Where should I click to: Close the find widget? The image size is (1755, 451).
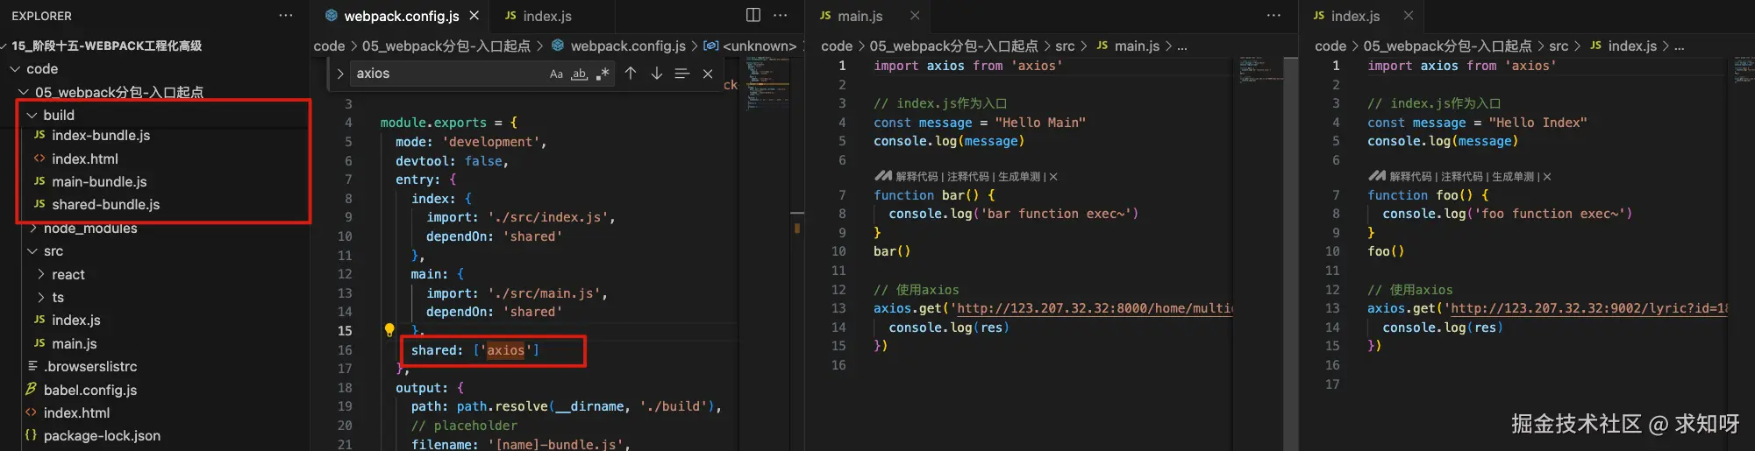(708, 74)
